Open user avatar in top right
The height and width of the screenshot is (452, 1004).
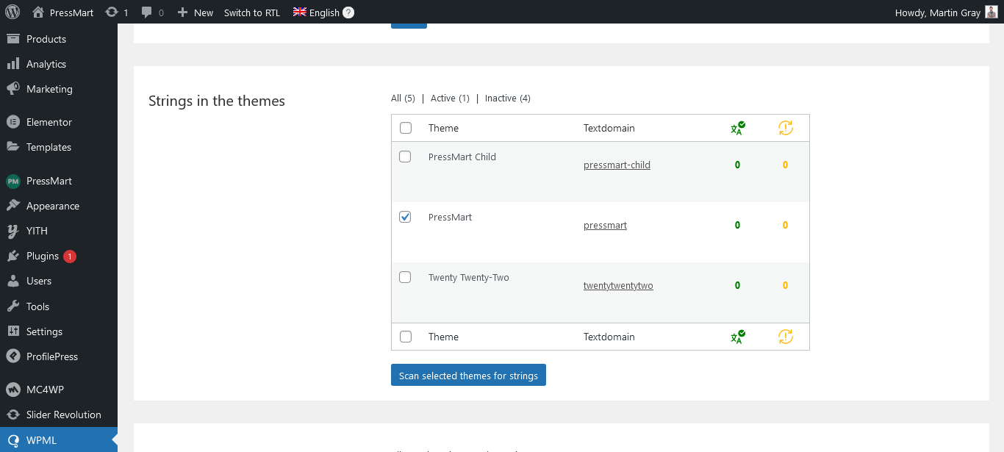tap(991, 12)
